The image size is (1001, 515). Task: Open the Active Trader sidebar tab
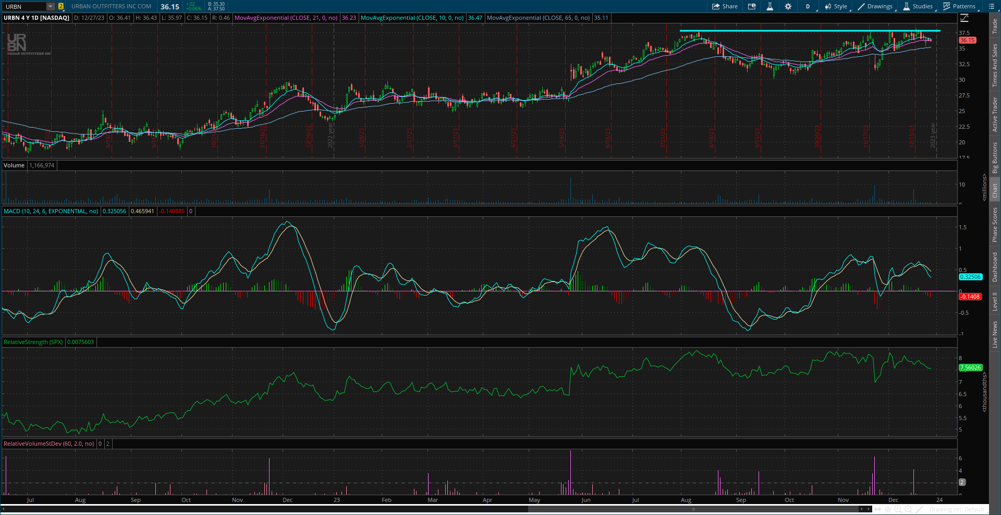(995, 114)
